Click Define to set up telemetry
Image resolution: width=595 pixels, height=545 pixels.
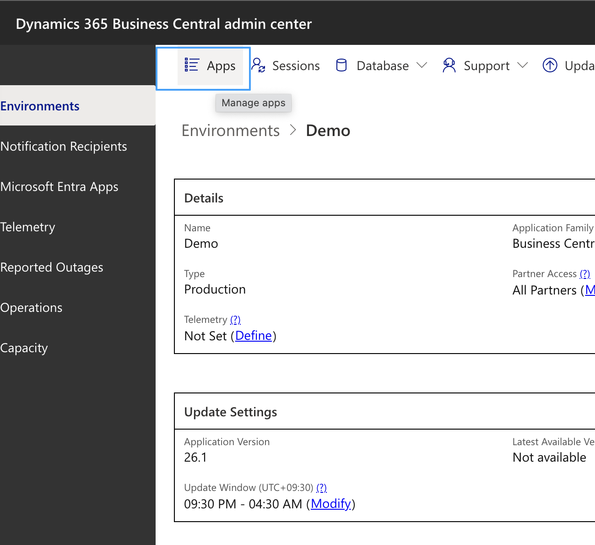point(254,336)
